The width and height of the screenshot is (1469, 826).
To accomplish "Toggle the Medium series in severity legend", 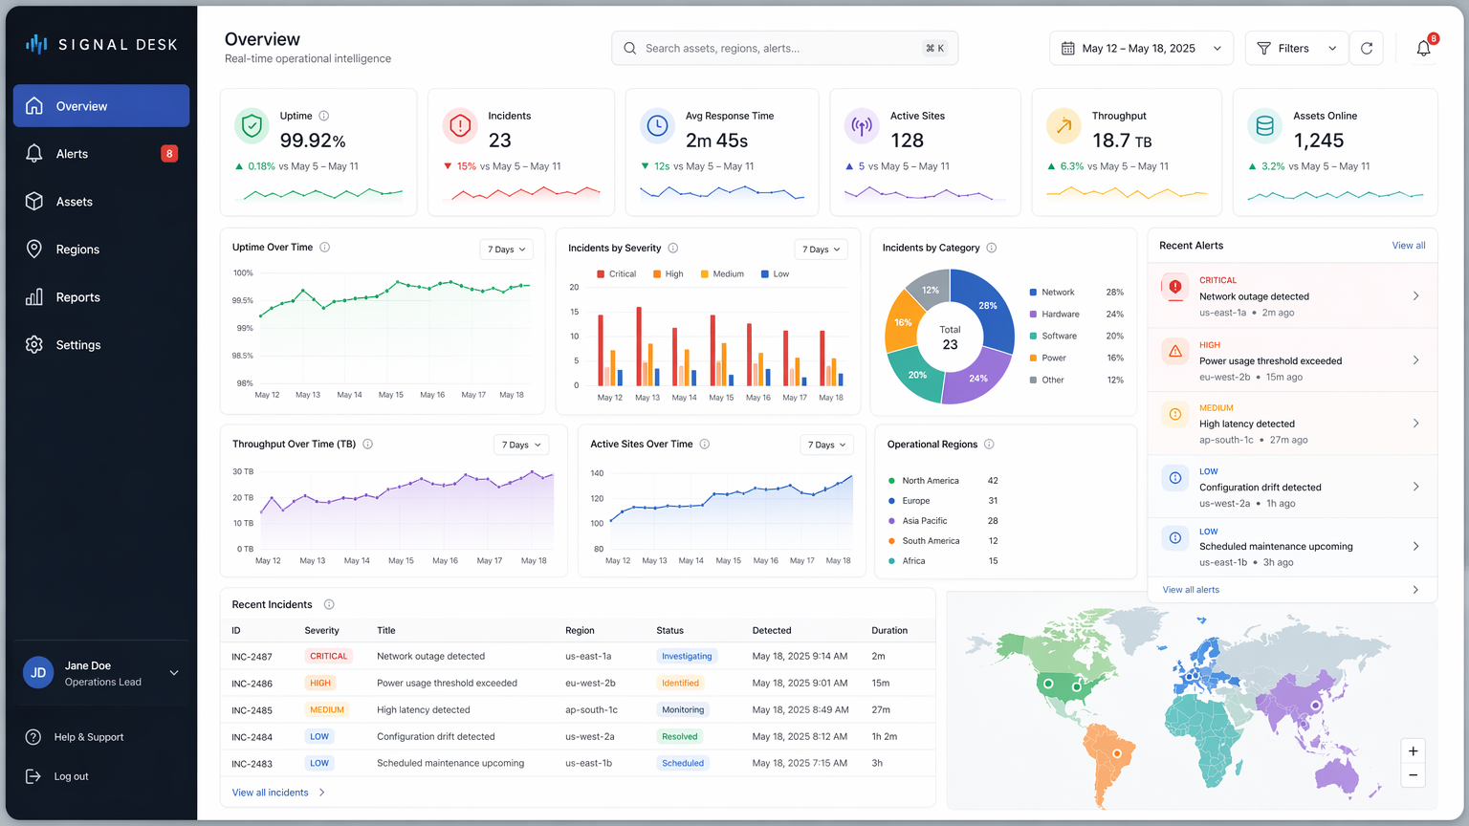I will 721,274.
